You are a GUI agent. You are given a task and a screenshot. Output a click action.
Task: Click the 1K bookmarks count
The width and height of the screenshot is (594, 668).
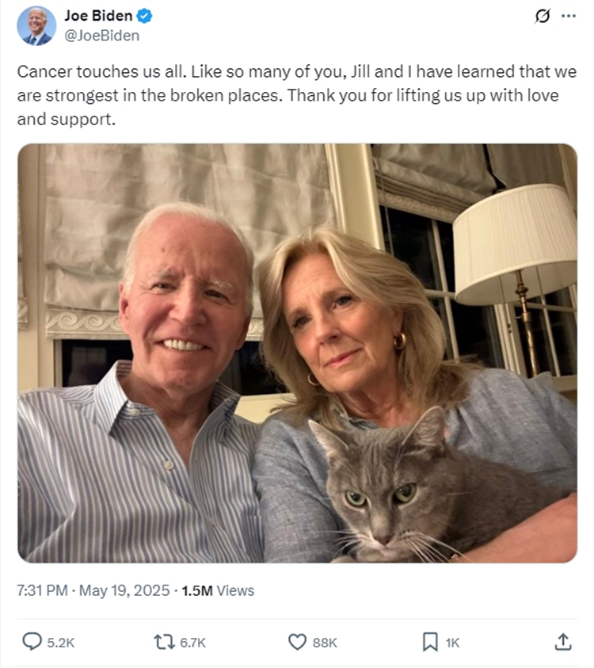pos(452,643)
